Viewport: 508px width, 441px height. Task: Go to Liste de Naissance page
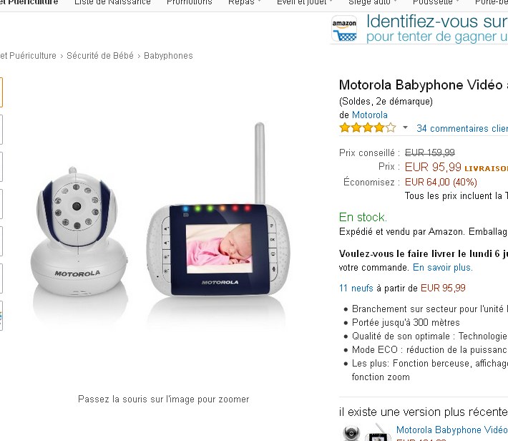coord(112,3)
